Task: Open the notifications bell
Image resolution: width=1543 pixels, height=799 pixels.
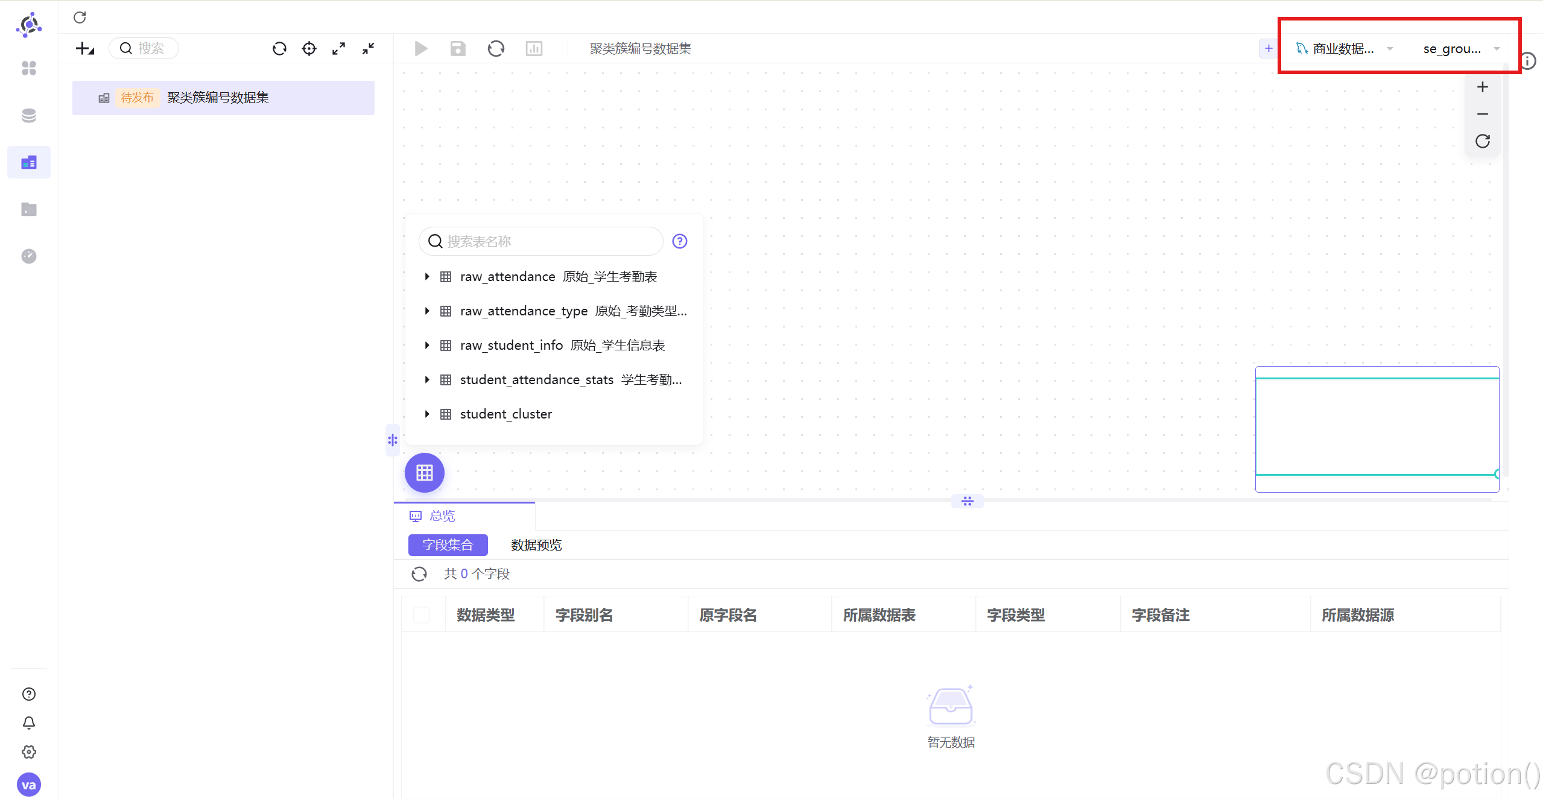Action: tap(29, 723)
